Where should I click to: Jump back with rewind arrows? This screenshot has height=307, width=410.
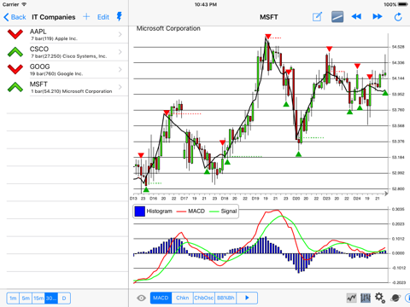click(x=356, y=17)
